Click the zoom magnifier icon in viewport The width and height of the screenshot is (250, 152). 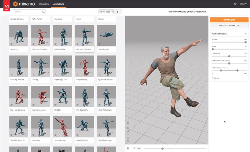point(128,135)
